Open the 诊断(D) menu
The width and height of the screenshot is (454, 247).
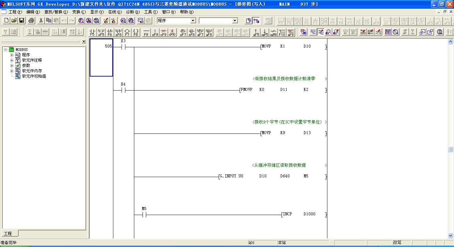(133, 12)
